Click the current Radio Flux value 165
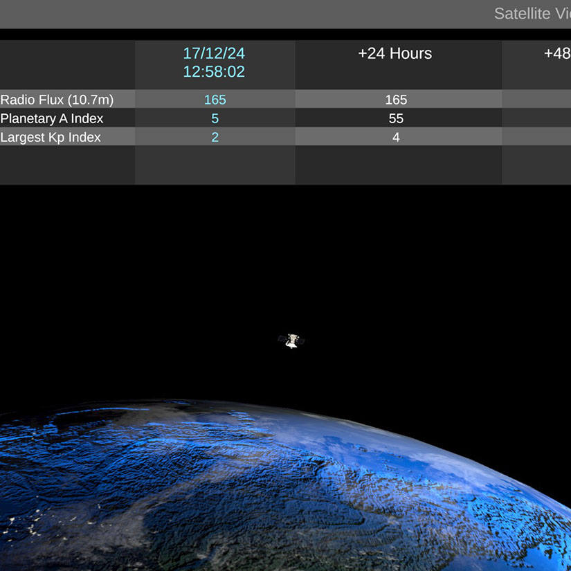Image resolution: width=571 pixels, height=571 pixels. pos(215,99)
